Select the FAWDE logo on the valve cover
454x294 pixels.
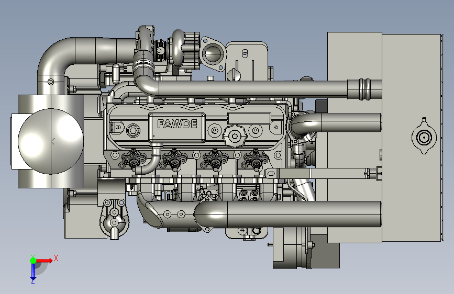[177, 124]
